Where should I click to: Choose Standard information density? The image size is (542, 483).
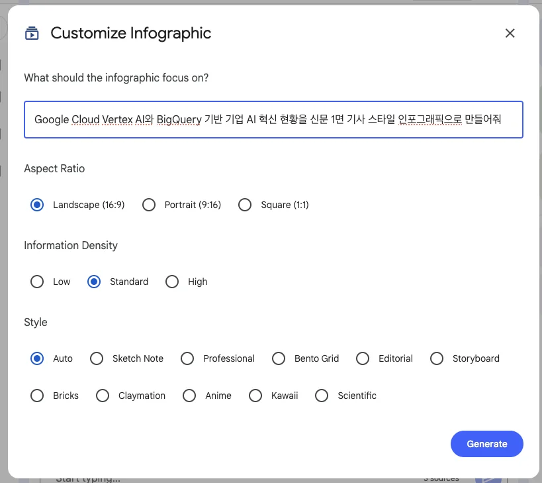pyautogui.click(x=94, y=282)
